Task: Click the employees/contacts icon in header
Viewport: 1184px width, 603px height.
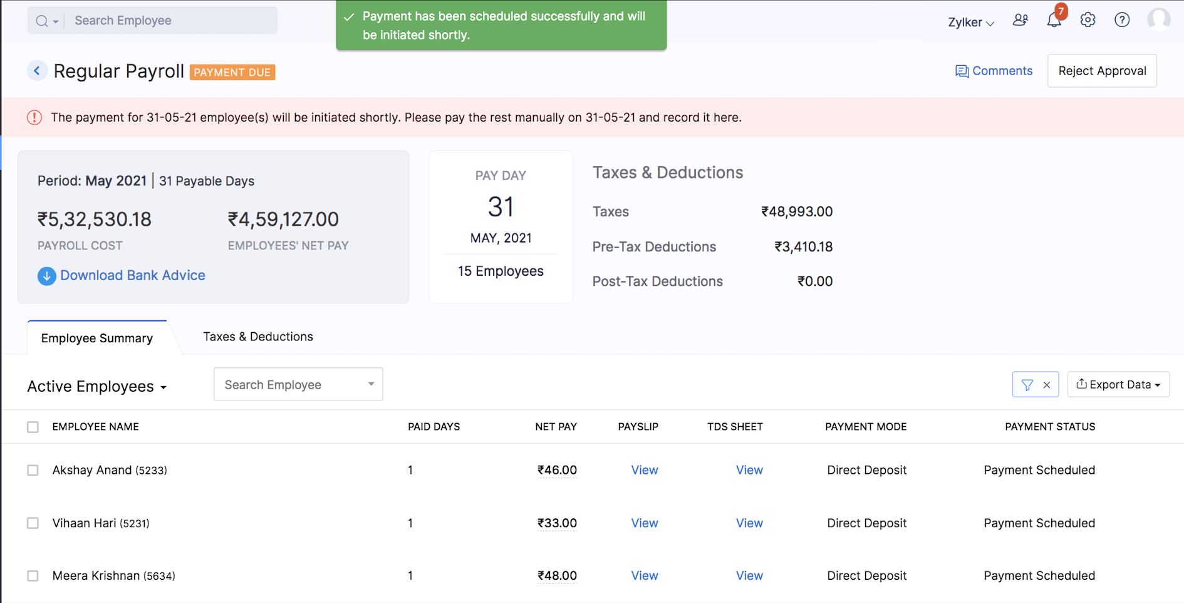Action: click(1020, 20)
